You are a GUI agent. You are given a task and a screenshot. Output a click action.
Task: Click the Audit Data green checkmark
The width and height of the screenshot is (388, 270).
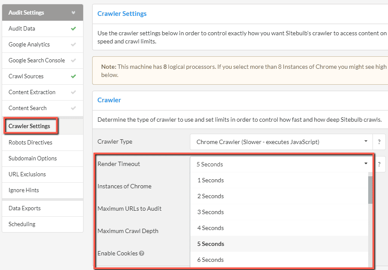[74, 29]
